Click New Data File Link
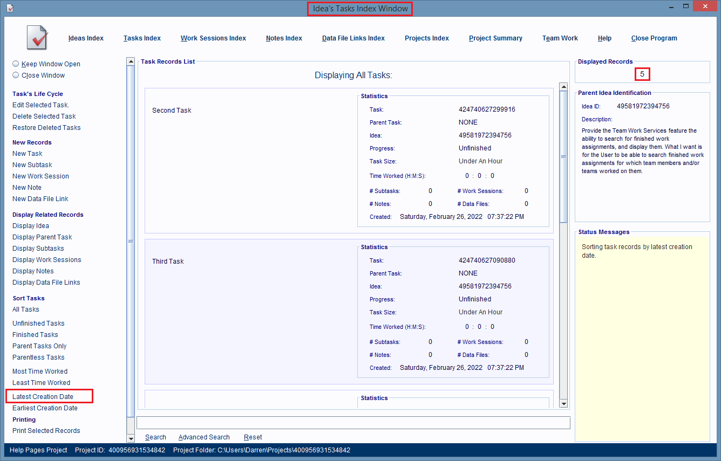Viewport: 721px width, 461px height. (x=40, y=199)
